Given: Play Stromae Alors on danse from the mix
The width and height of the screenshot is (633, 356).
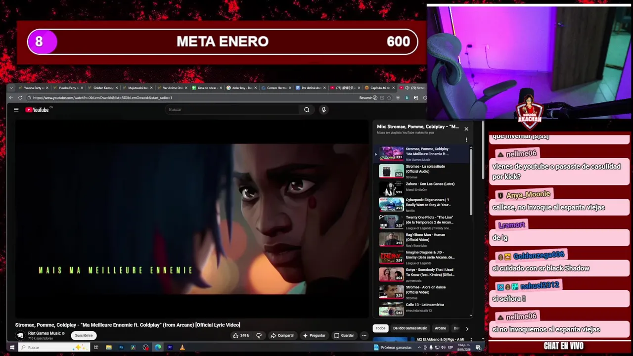Looking at the screenshot, I should click(x=423, y=292).
